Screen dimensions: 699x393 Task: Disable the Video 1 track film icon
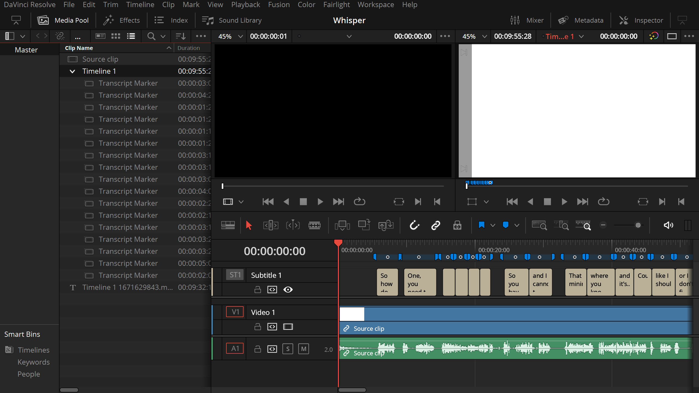288,326
